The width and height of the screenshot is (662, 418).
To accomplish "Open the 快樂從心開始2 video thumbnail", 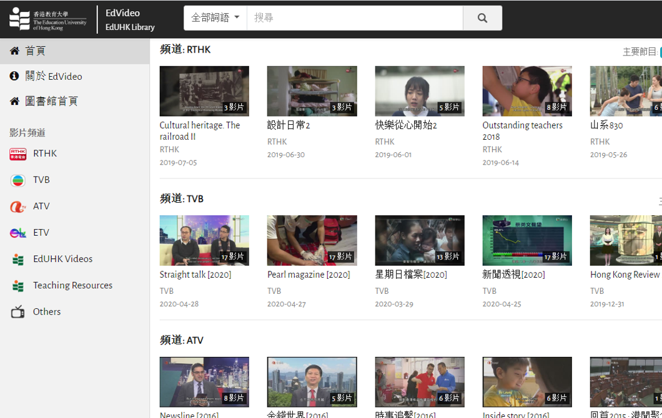I will (420, 91).
